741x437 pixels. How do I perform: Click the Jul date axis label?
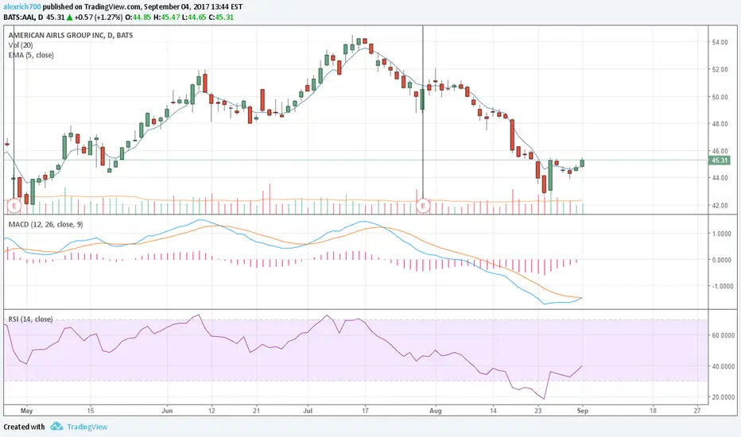308,411
